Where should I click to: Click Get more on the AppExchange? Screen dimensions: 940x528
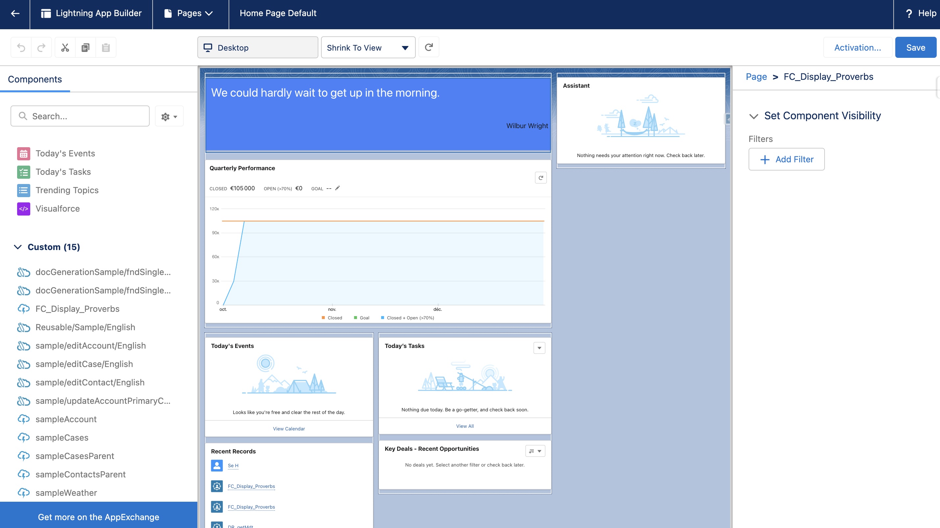tap(99, 517)
